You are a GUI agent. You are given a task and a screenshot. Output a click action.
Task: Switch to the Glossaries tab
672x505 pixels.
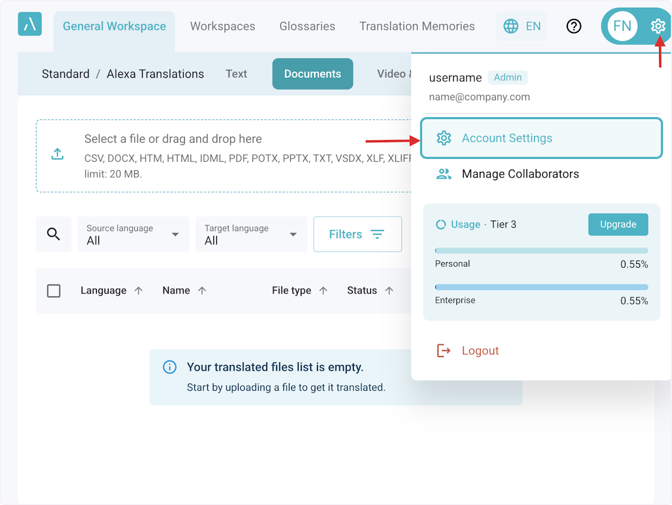tap(307, 26)
